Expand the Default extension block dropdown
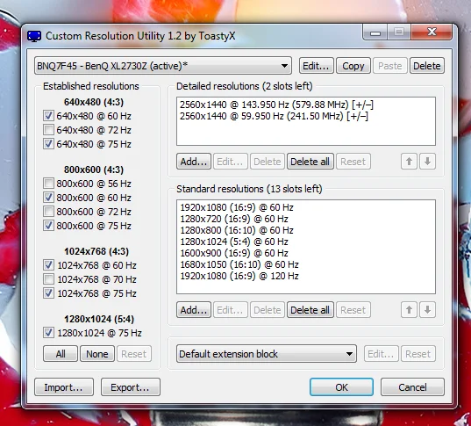 pos(267,354)
